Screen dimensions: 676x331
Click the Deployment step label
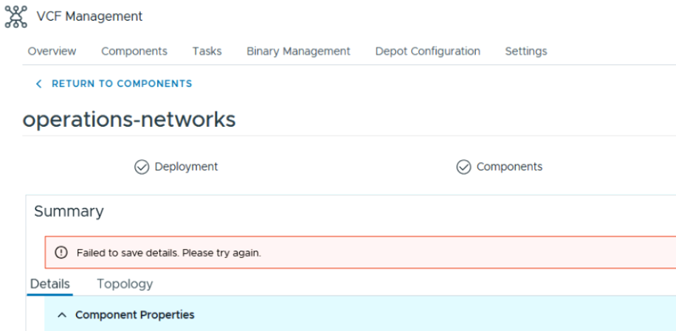(x=186, y=167)
